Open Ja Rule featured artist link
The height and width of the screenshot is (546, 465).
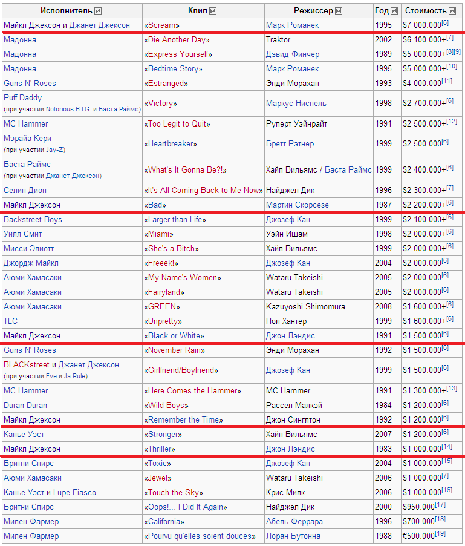(74, 377)
